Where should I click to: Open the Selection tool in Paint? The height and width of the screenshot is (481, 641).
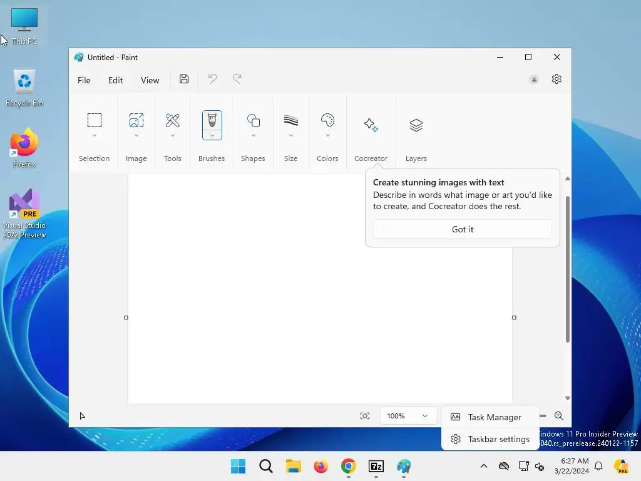click(x=94, y=120)
